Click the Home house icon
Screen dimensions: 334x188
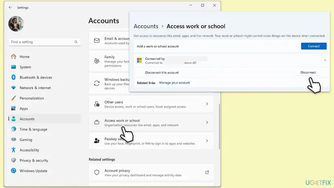(x=14, y=56)
